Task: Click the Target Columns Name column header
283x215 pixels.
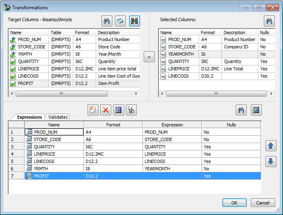Action: [29, 33]
